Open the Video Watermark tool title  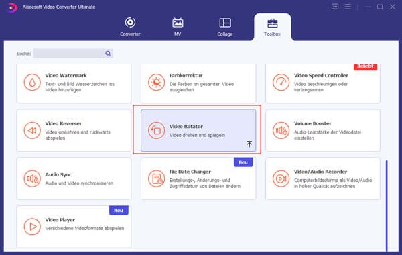66,76
